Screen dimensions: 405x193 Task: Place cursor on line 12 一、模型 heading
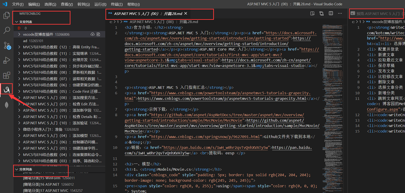point(142,164)
